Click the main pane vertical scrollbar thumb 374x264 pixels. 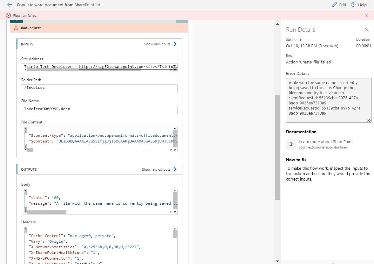pyautogui.click(x=277, y=147)
